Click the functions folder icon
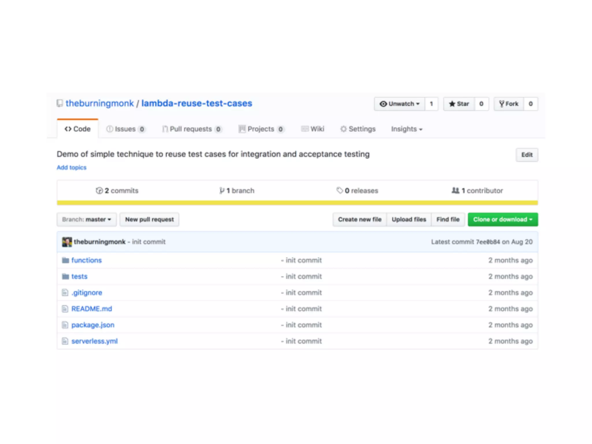 (x=66, y=260)
